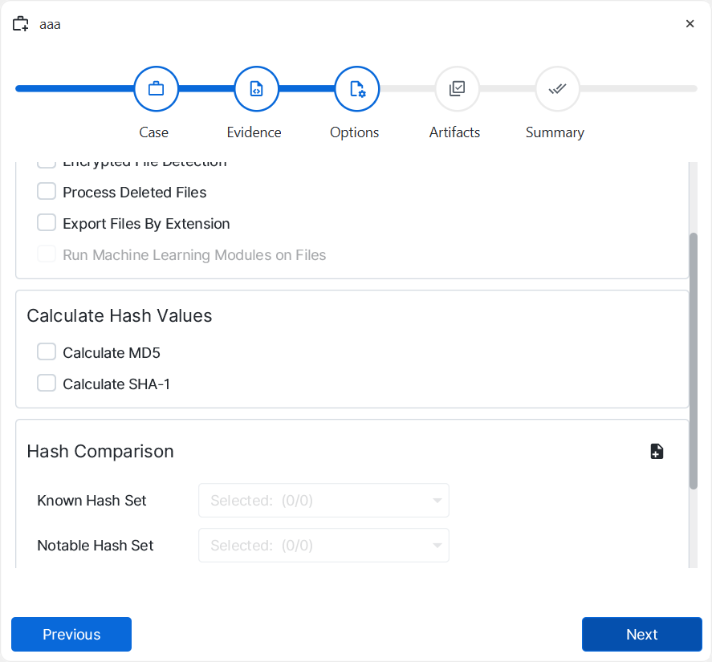Close the aaa case dialog
Screen dimensions: 712x662
690,24
